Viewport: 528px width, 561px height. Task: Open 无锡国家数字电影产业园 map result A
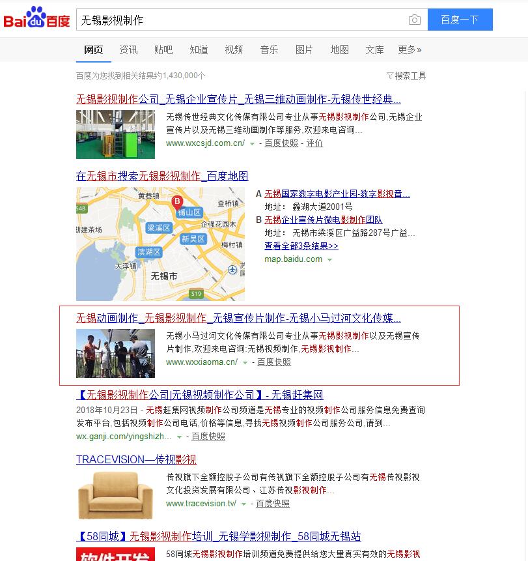click(337, 194)
